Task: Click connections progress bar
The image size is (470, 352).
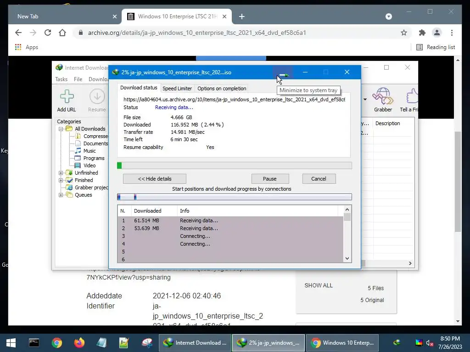Action: click(x=235, y=197)
